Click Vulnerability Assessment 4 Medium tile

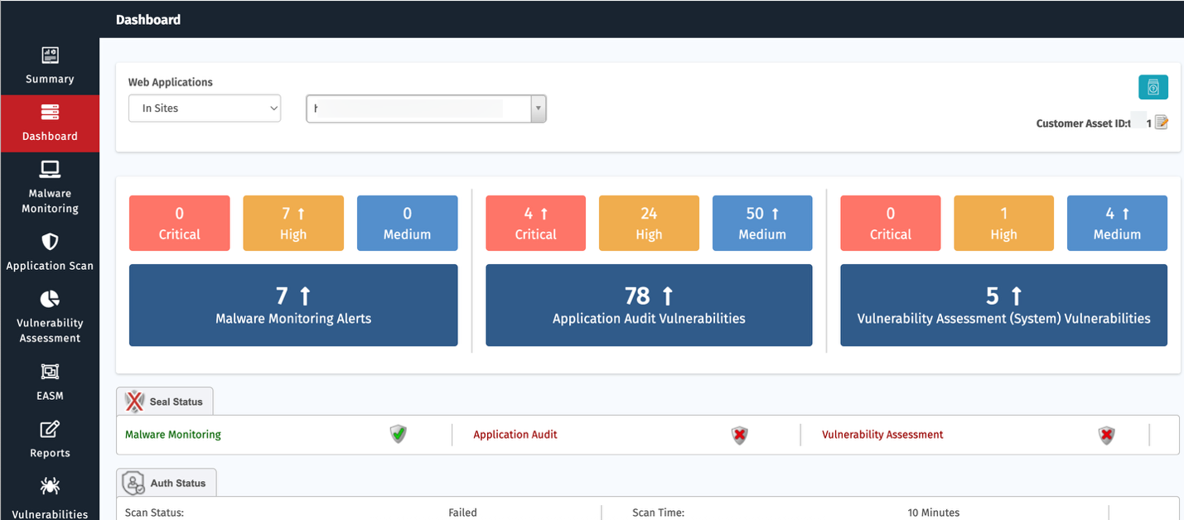click(1117, 223)
